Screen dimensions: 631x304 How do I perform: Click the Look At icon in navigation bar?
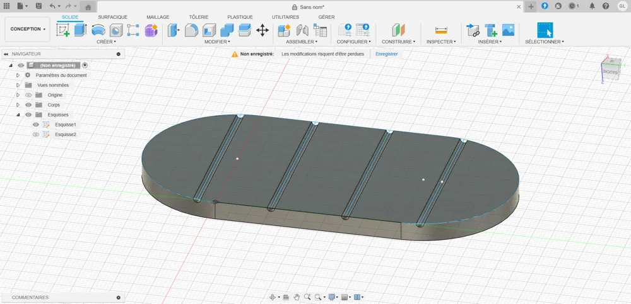[x=286, y=297]
